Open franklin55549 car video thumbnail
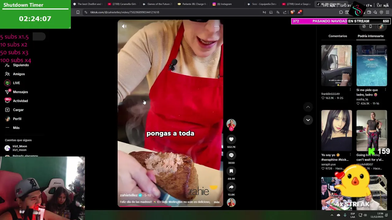The width and height of the screenshot is (392, 220). (337, 66)
